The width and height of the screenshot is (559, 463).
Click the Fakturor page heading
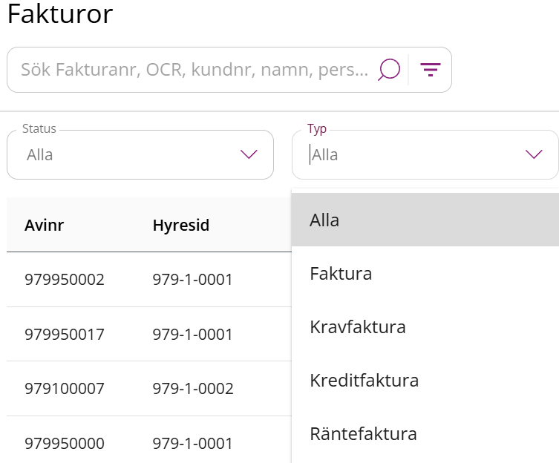tap(60, 15)
